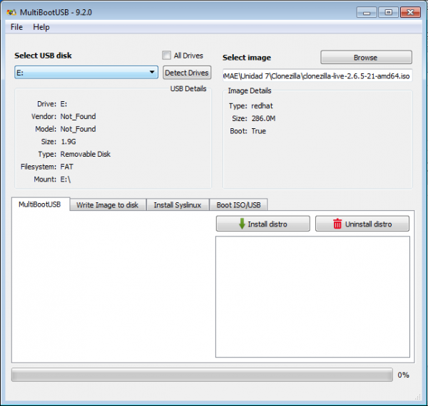Close the MultiBootUSB window
The height and width of the screenshot is (406, 428).
(410, 13)
